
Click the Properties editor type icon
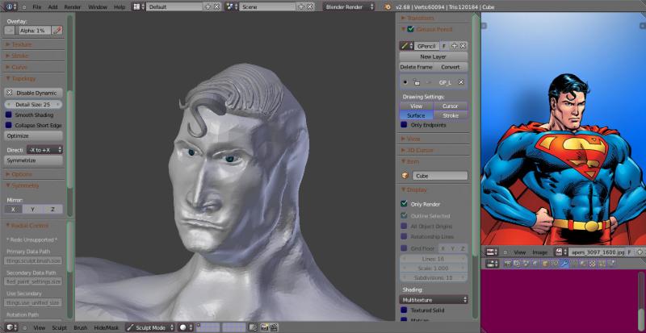(490, 264)
